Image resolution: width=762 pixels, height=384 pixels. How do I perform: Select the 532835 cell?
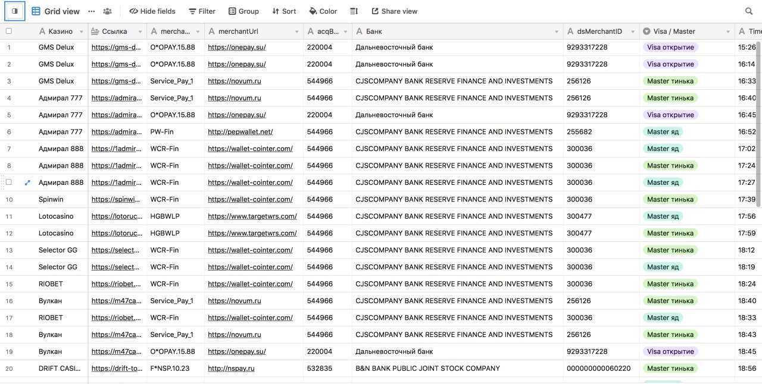point(327,369)
